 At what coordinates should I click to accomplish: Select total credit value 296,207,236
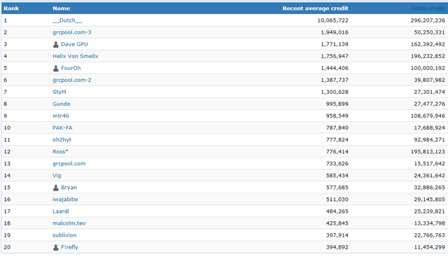(428, 20)
